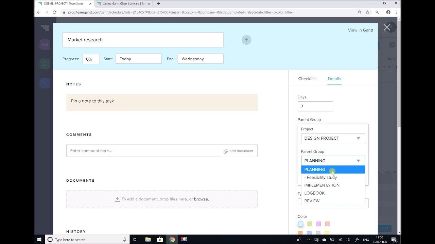
Task: Click the OneDrive cloud tray icon
Action: pos(324,240)
